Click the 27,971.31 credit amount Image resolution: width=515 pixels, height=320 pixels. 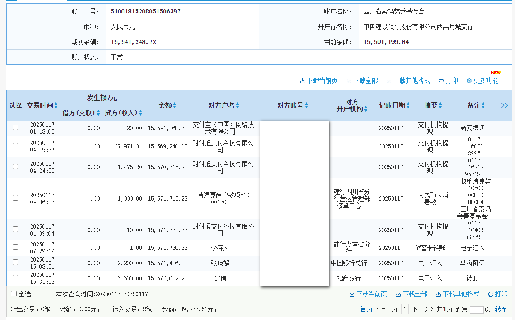(x=128, y=146)
